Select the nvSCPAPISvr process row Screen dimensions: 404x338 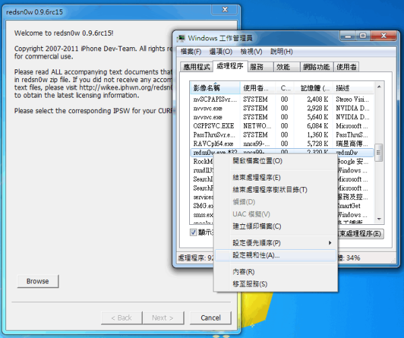pos(282,99)
